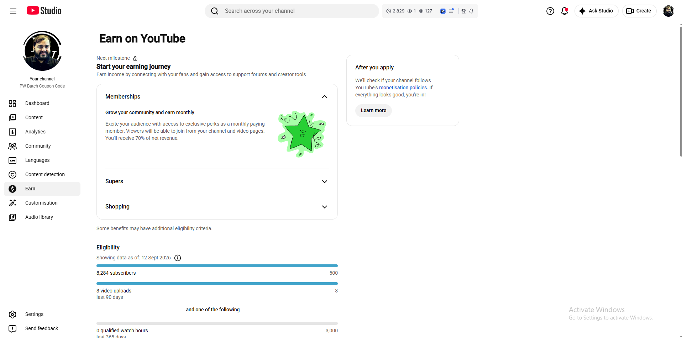Click the trophy icon in extension bar
The width and height of the screenshot is (682, 338).
click(463, 11)
